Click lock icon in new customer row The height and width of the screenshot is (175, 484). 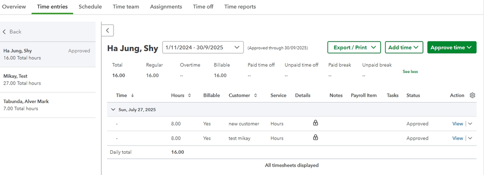pyautogui.click(x=315, y=123)
